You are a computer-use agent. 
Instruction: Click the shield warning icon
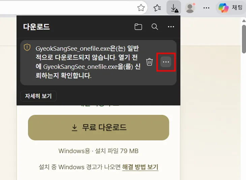(x=27, y=47)
